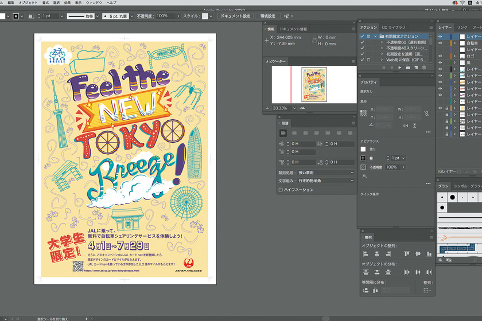The height and width of the screenshot is (321, 482).
Task: Click vertical align top in the Align panel
Action: pyautogui.click(x=407, y=254)
